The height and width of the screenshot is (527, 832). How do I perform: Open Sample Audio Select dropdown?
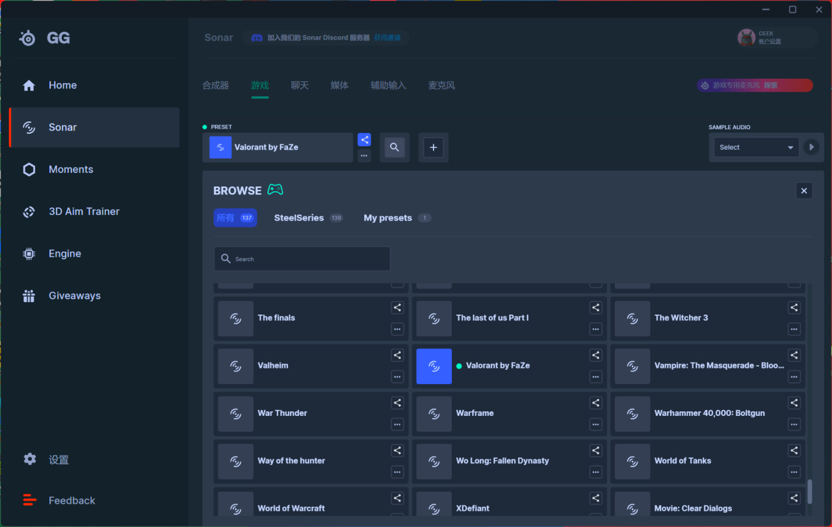coord(756,148)
